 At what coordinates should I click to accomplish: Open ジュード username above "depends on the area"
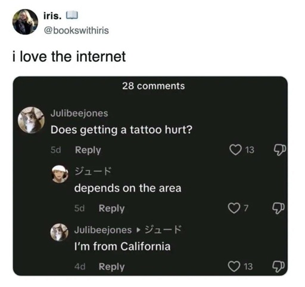(93, 171)
